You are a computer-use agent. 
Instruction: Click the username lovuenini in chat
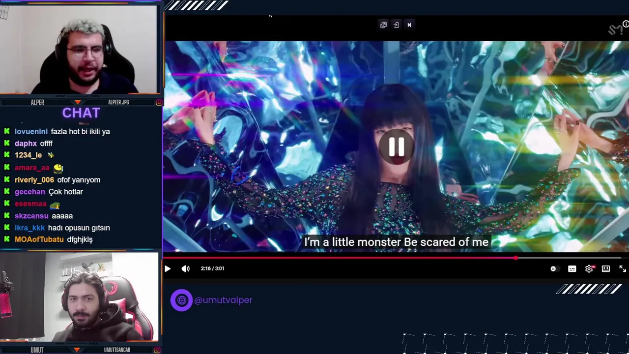(31, 132)
